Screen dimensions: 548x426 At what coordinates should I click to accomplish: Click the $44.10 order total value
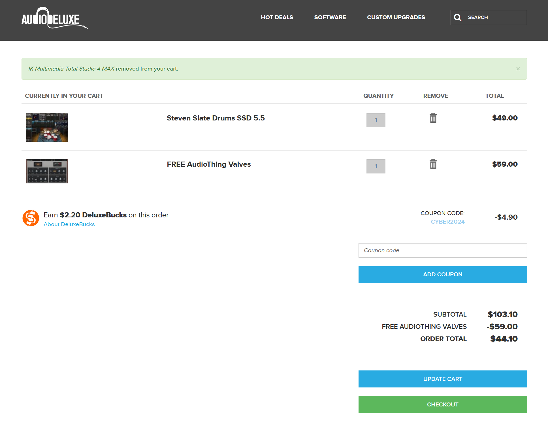[504, 339]
